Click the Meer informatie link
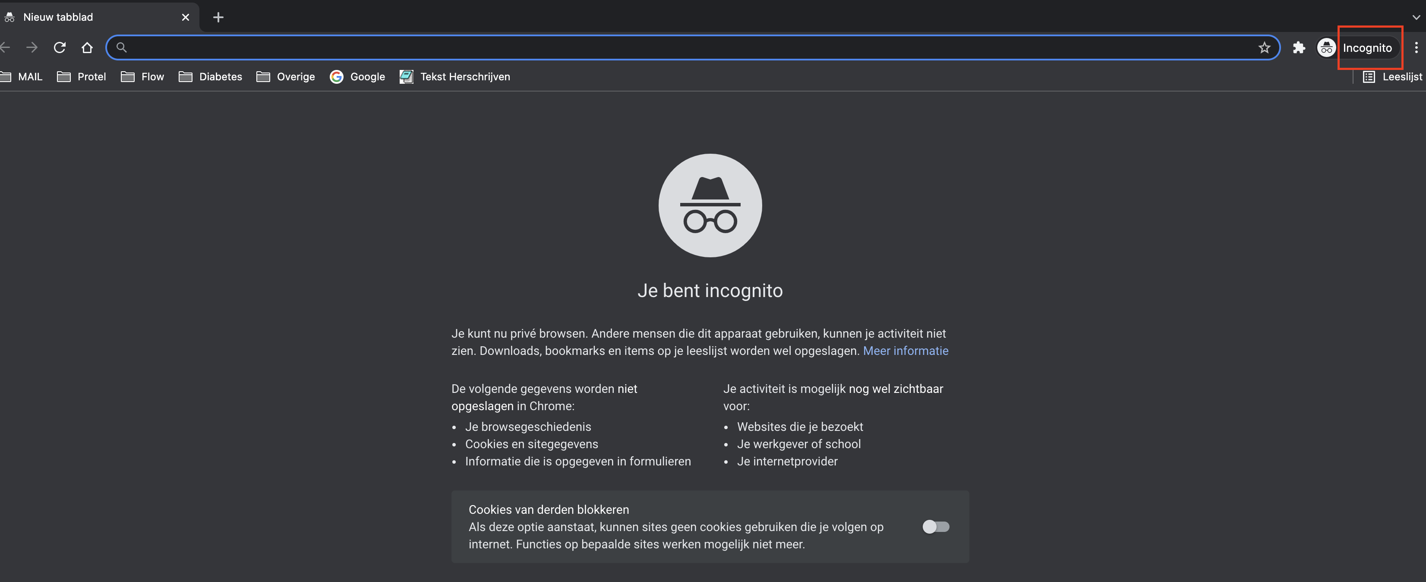 coord(905,351)
